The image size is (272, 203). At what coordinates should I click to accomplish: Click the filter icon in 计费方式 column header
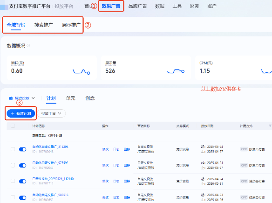pyautogui.click(x=270, y=126)
